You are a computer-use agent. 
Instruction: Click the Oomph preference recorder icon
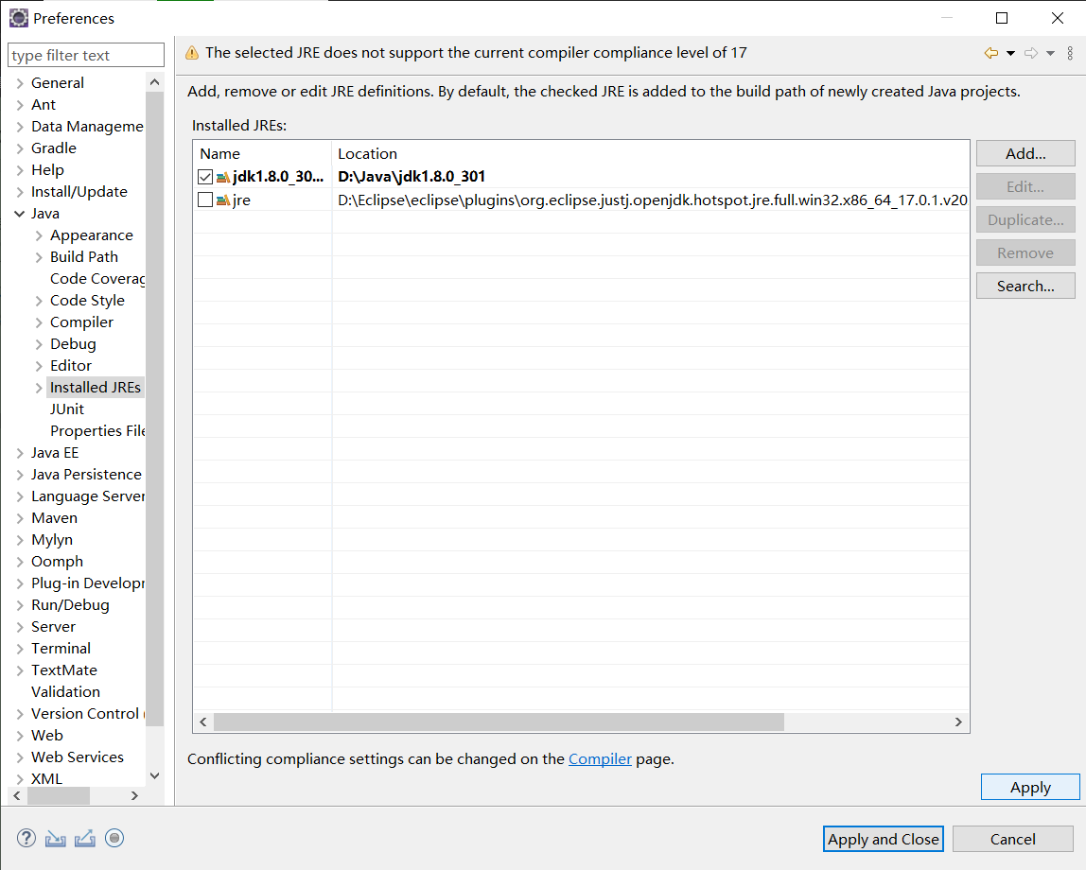(x=114, y=838)
